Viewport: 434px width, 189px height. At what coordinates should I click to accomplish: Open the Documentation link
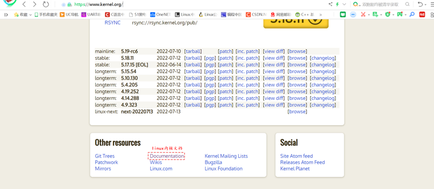coord(167,156)
